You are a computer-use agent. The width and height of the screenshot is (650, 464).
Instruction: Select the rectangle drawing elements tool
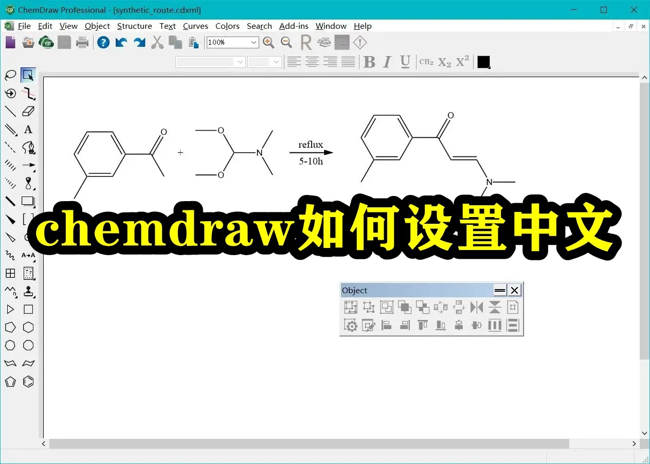[x=28, y=201]
